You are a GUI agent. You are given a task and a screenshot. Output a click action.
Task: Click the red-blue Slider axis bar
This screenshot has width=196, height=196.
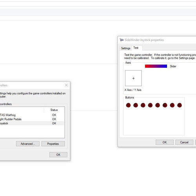[156, 66]
